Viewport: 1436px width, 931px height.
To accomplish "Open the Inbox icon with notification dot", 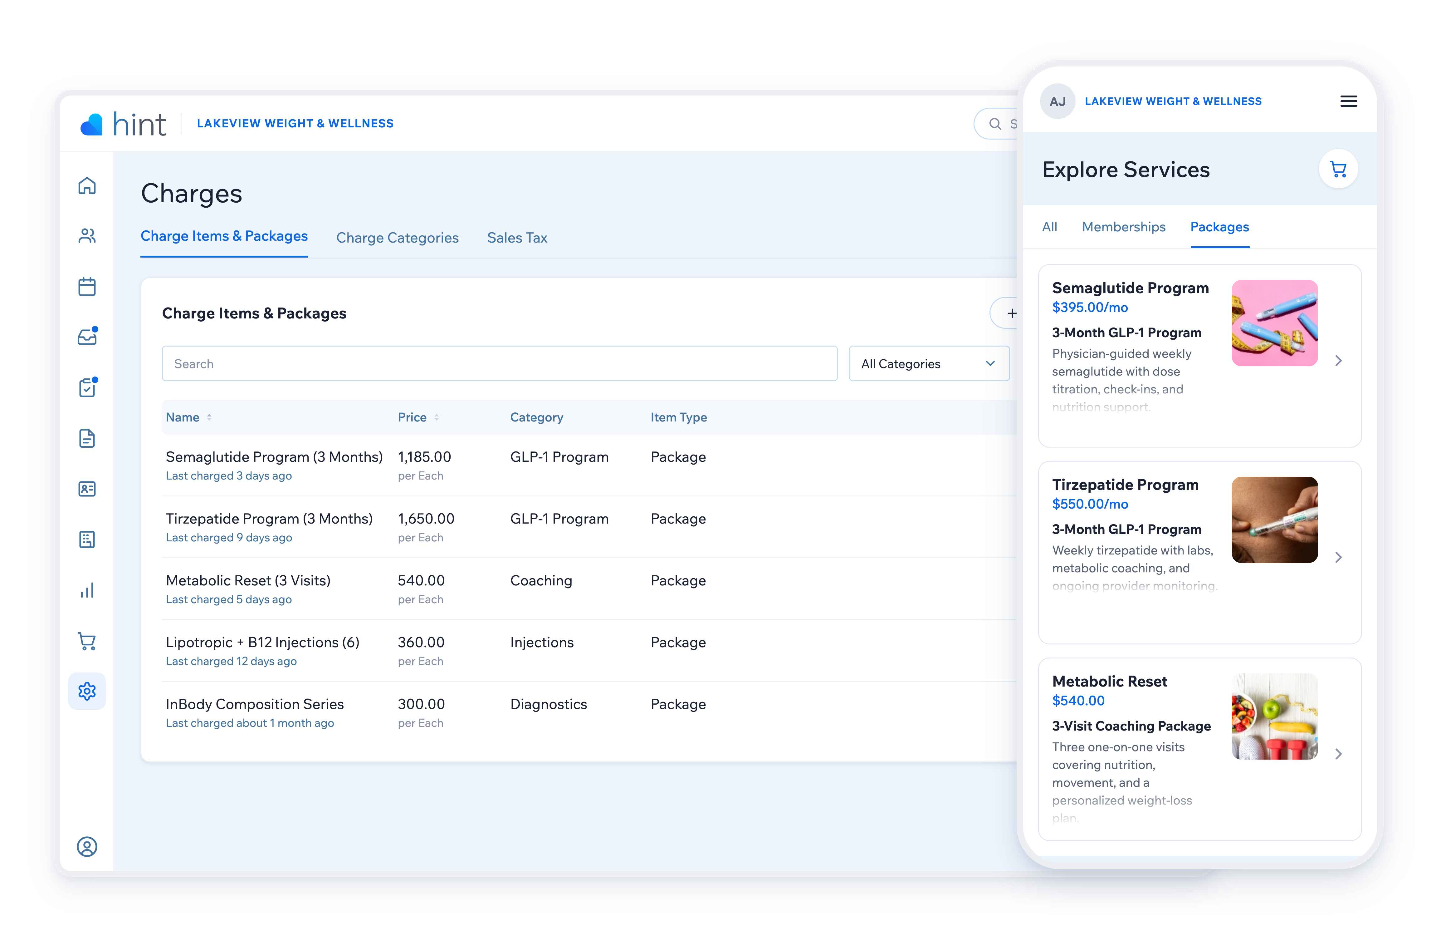I will point(87,336).
